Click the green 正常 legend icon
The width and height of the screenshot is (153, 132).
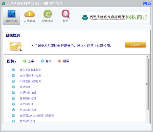[25, 61]
